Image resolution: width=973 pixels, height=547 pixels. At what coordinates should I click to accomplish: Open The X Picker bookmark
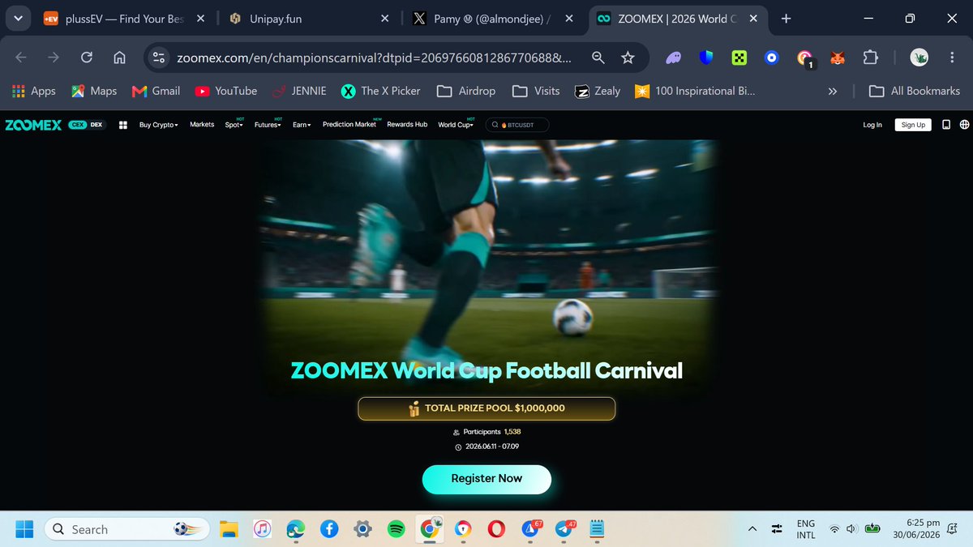click(381, 91)
